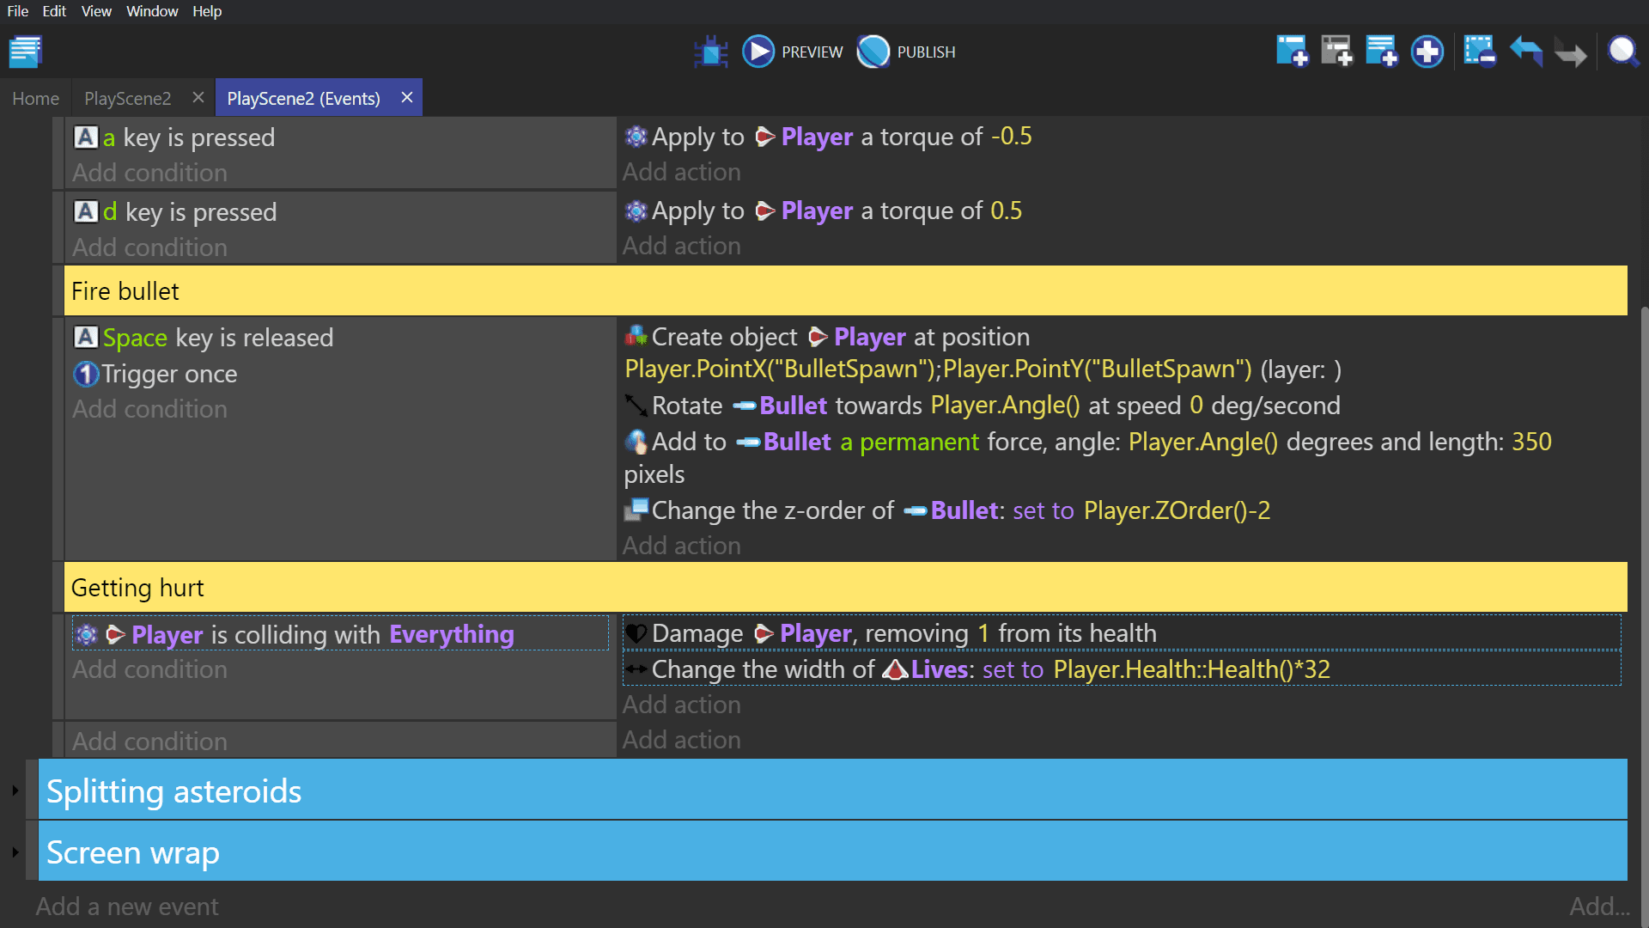
Task: Open the Add... menu at the bottom right
Action: point(1598,907)
